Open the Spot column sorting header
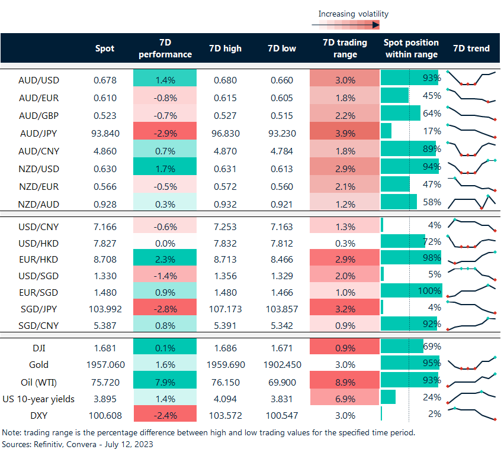This screenshot has width=501, height=456. click(105, 48)
